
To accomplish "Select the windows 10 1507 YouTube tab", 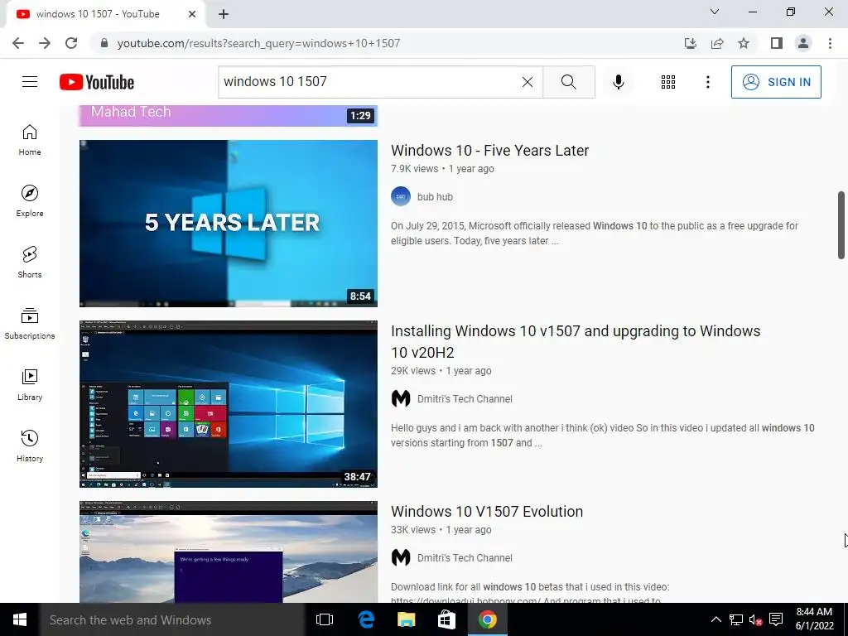I will coord(107,14).
